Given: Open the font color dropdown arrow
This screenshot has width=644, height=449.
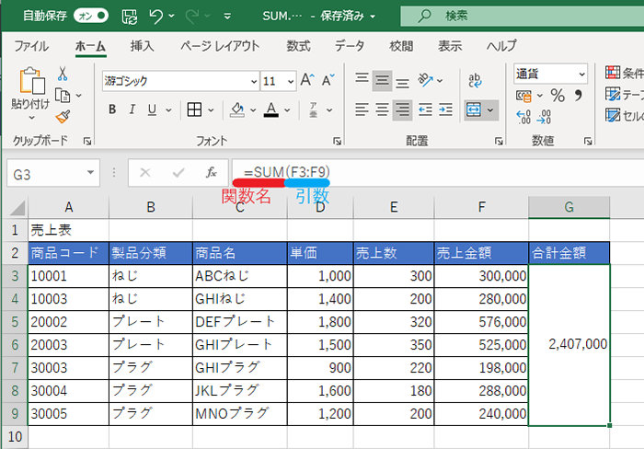Looking at the screenshot, I should click(x=287, y=110).
